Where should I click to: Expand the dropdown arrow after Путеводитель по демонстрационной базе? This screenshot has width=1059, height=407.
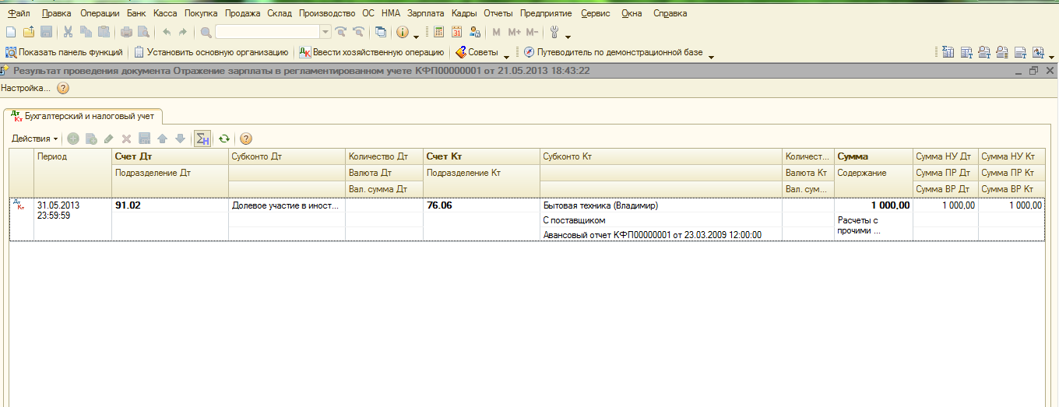point(711,55)
